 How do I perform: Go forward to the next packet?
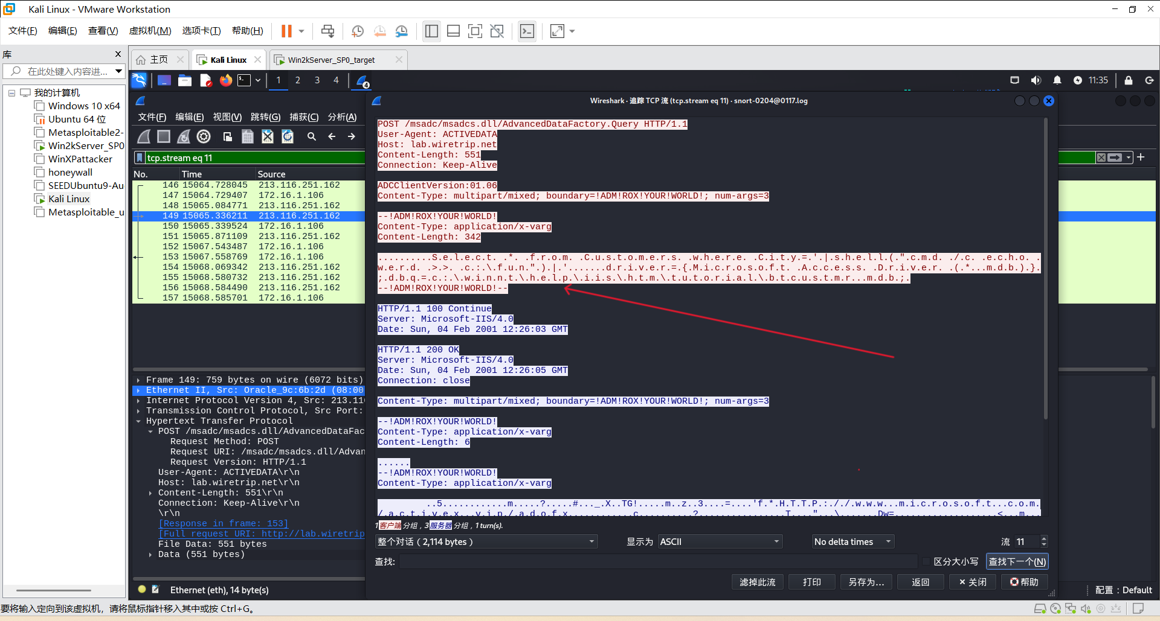[x=352, y=136]
